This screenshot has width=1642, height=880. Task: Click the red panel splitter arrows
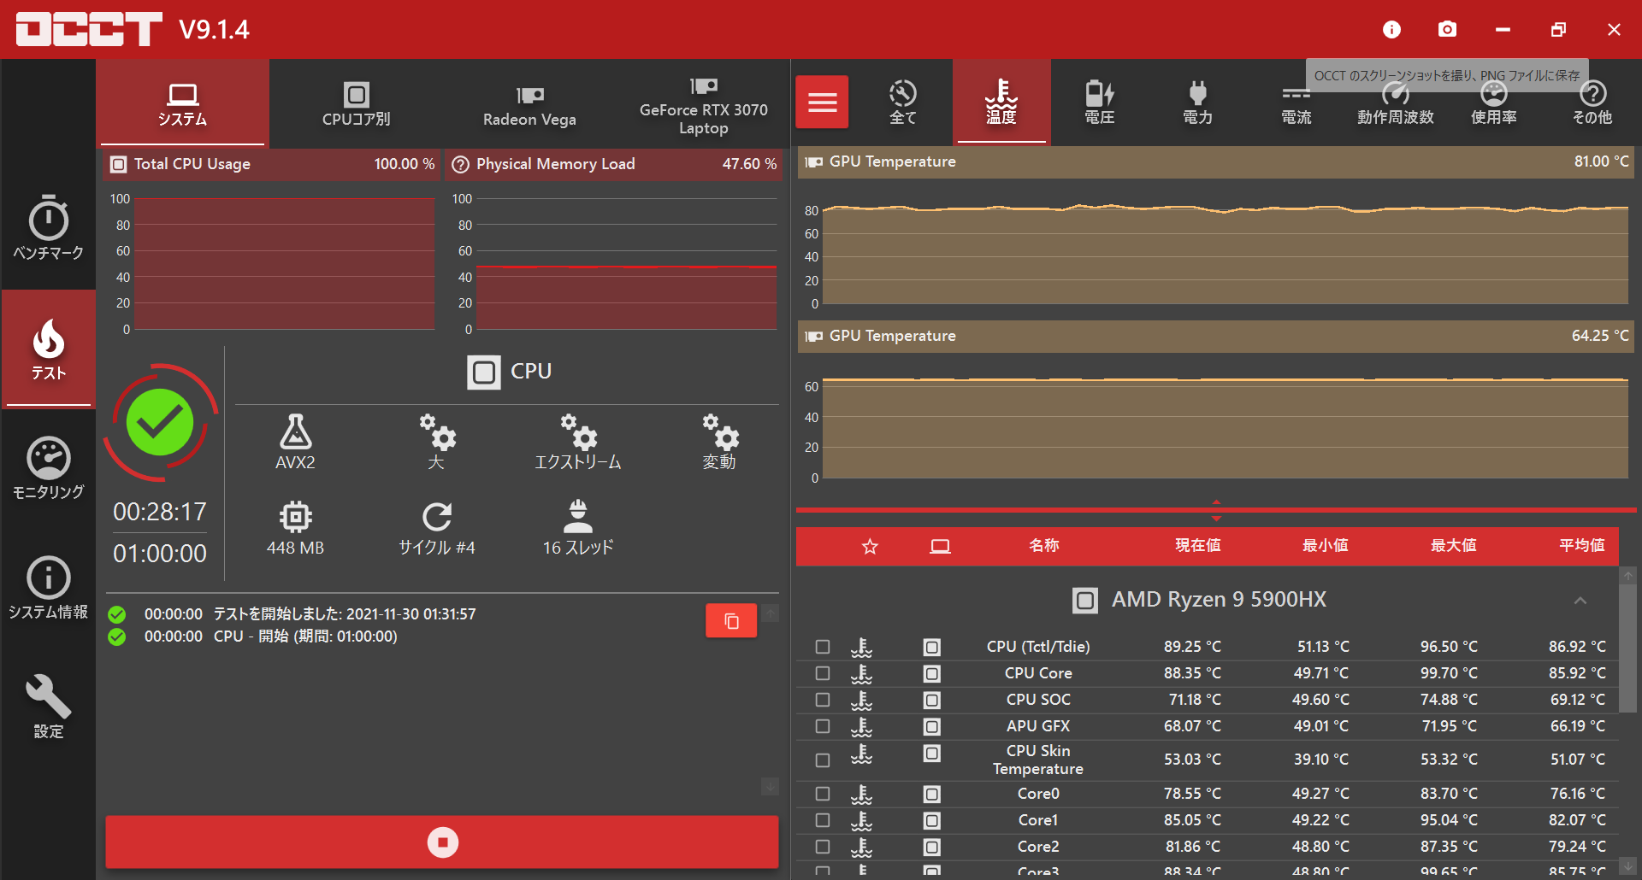click(x=1216, y=510)
